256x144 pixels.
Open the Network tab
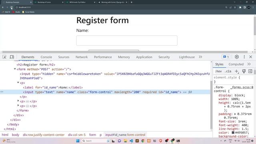[x=82, y=57]
